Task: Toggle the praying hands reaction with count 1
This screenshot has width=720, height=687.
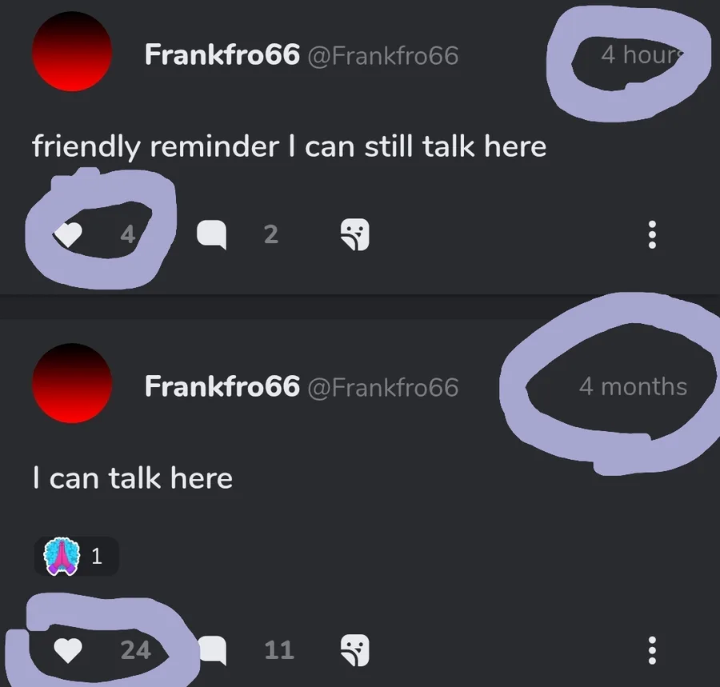Action: pos(76,556)
